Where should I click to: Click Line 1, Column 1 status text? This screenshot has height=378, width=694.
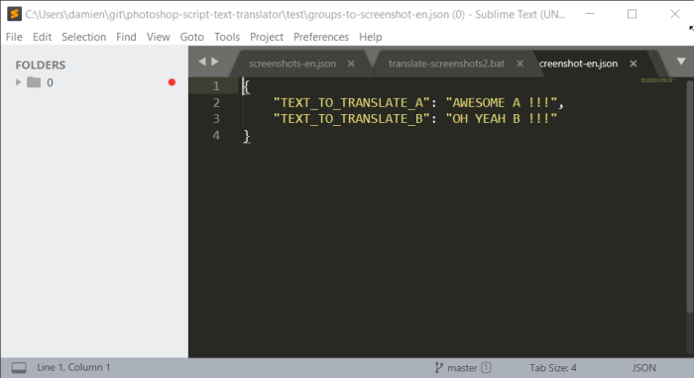(73, 367)
